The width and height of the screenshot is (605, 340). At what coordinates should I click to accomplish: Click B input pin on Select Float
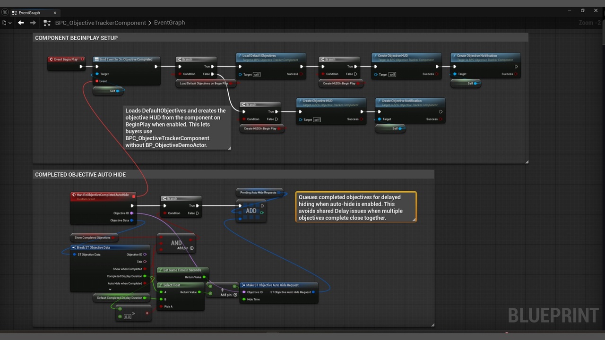point(161,299)
